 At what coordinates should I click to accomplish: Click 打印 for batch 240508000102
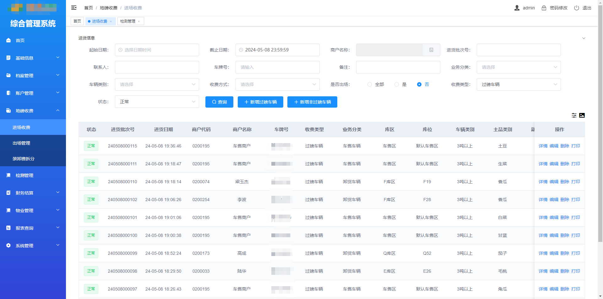[x=576, y=200]
